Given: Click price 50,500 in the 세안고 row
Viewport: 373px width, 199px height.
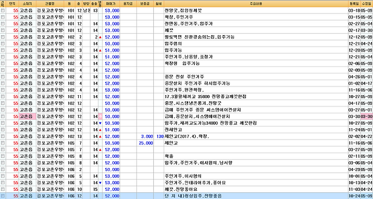Looking at the screenshot, I should tap(112, 143).
